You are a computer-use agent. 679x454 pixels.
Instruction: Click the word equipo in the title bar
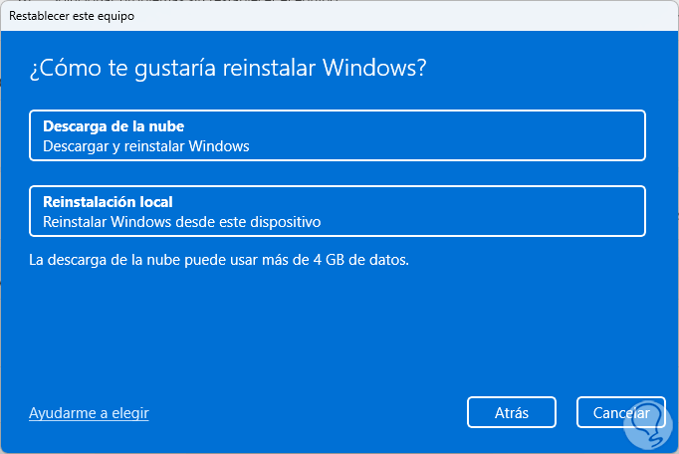(x=116, y=16)
